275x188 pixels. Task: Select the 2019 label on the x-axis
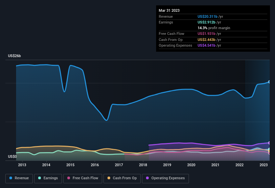click(x=167, y=165)
